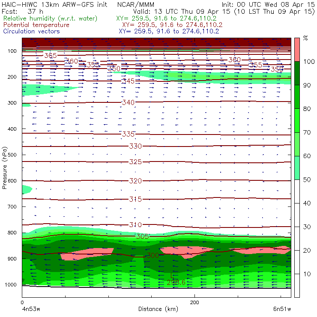
Task: Click the 300 contour label
Action: [x=153, y=255]
